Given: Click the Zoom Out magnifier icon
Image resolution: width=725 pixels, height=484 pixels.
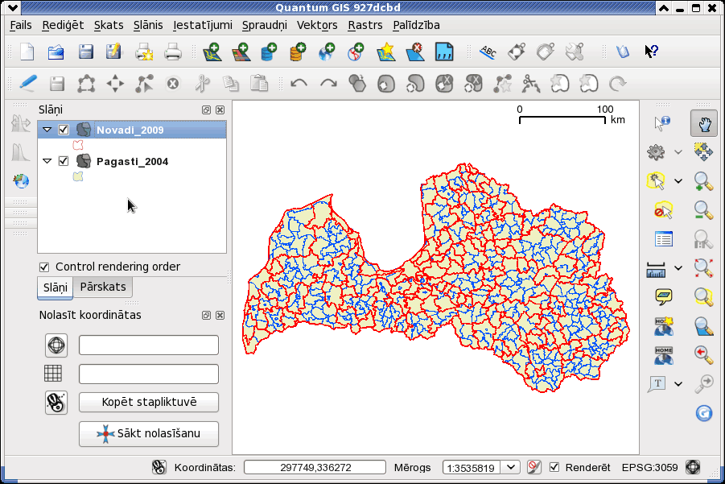Looking at the screenshot, I should click(x=703, y=210).
